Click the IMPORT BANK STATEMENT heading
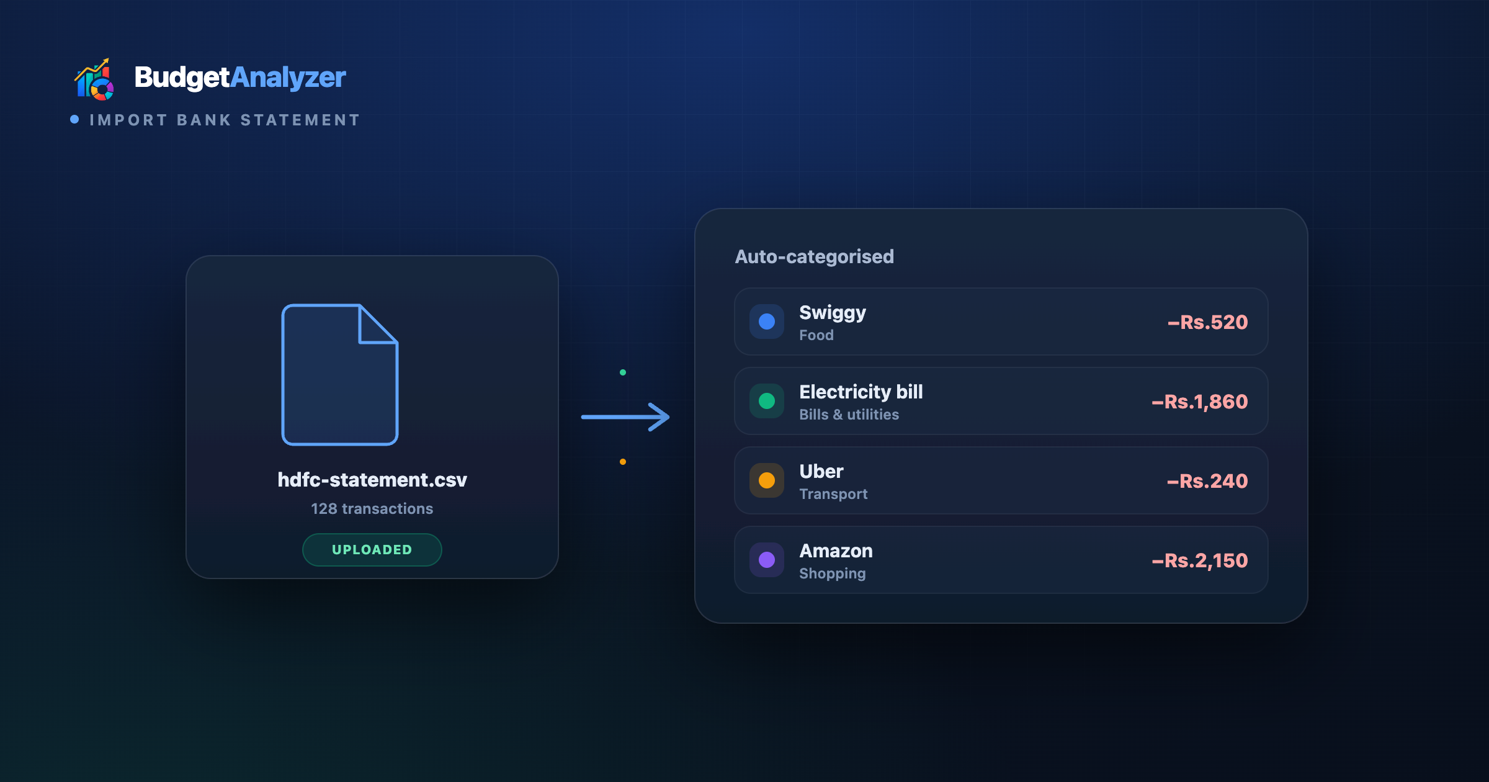 click(x=225, y=120)
